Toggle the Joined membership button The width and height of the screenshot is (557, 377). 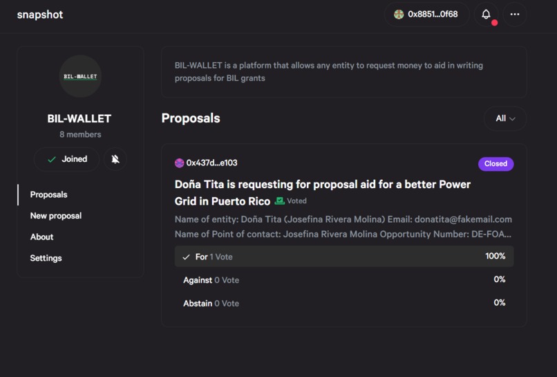pyautogui.click(x=66, y=159)
